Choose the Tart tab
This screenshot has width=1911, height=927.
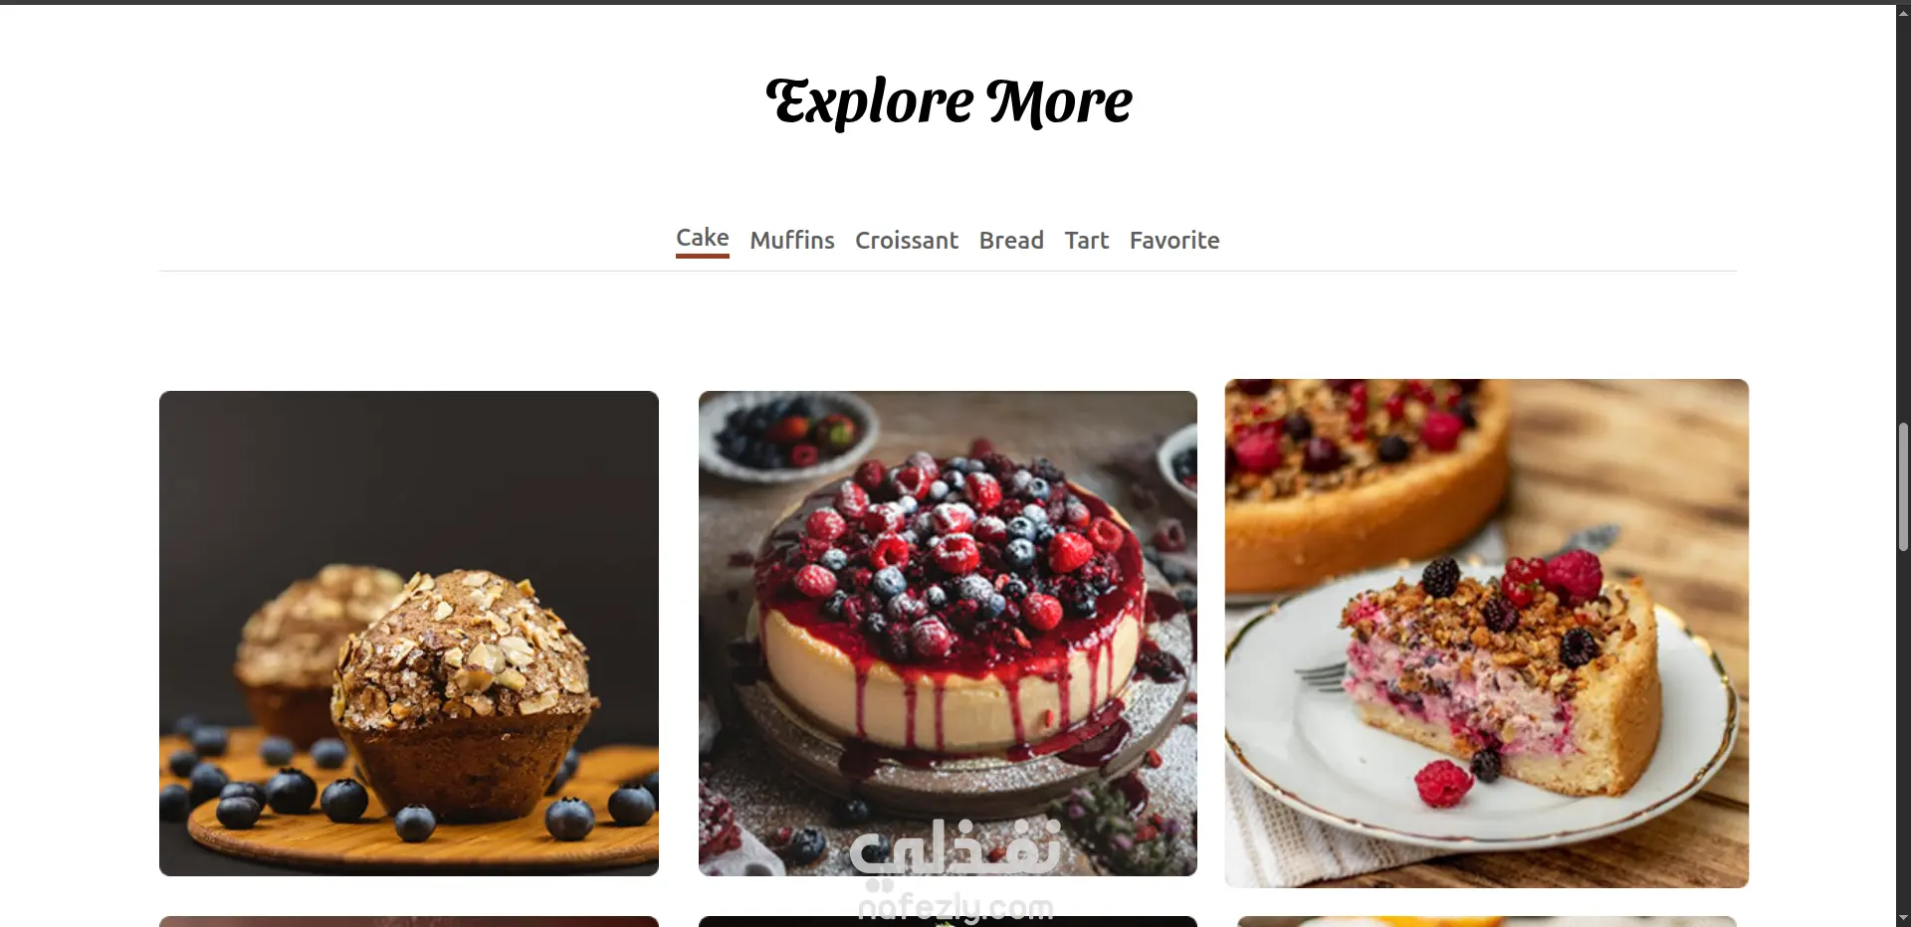point(1087,241)
